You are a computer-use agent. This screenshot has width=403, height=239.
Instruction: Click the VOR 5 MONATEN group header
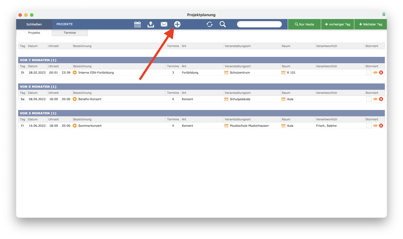click(x=201, y=87)
